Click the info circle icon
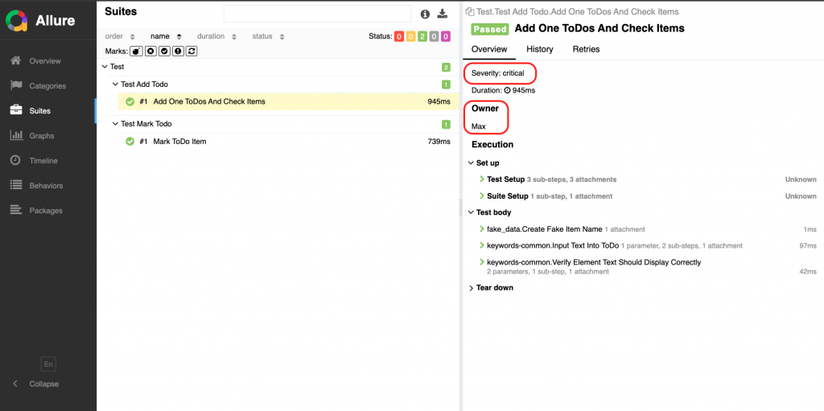This screenshot has height=411, width=824. coord(425,14)
